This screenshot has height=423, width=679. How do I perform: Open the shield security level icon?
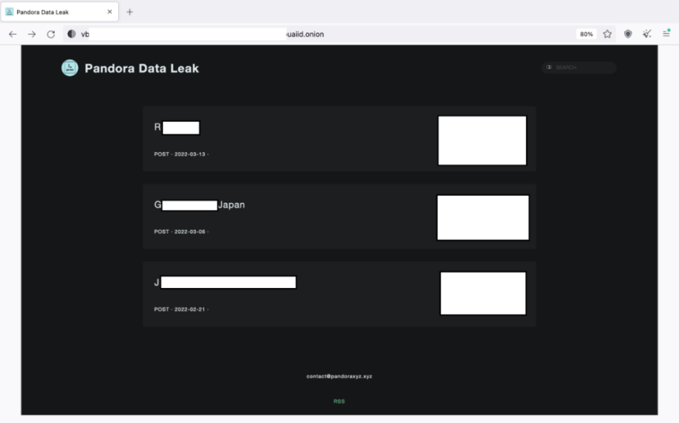pyautogui.click(x=628, y=34)
